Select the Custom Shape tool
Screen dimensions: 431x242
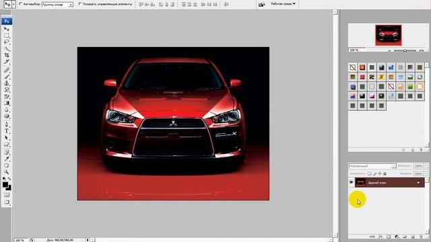[x=7, y=145]
